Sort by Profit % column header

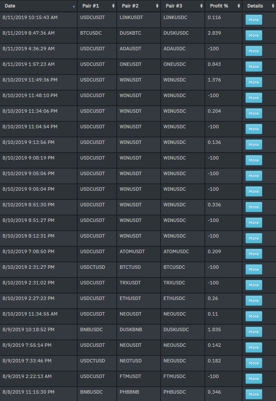pyautogui.click(x=223, y=6)
